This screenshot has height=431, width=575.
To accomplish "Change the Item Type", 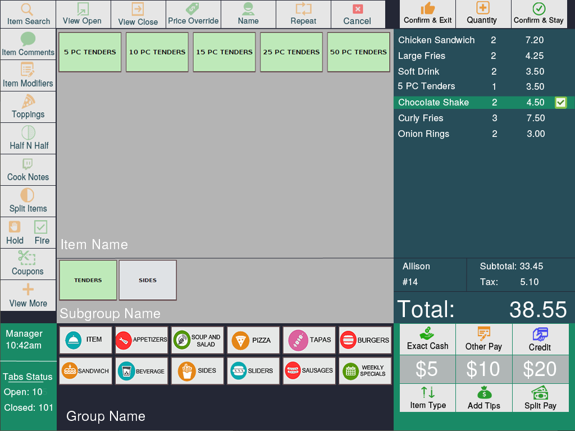I will pos(427,398).
